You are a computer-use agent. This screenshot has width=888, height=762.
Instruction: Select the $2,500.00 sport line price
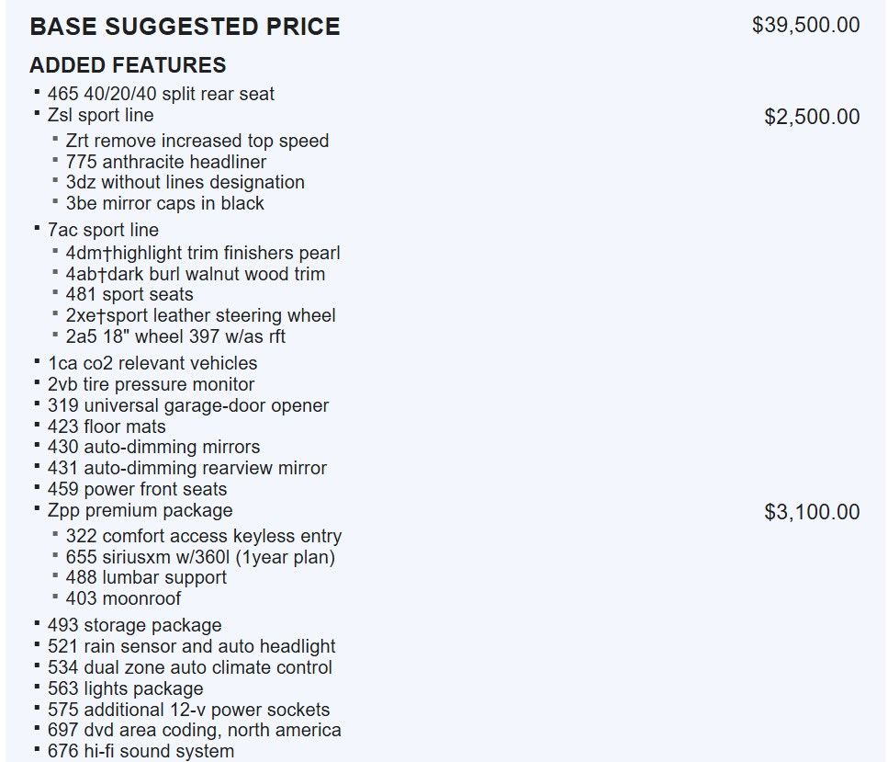(812, 117)
